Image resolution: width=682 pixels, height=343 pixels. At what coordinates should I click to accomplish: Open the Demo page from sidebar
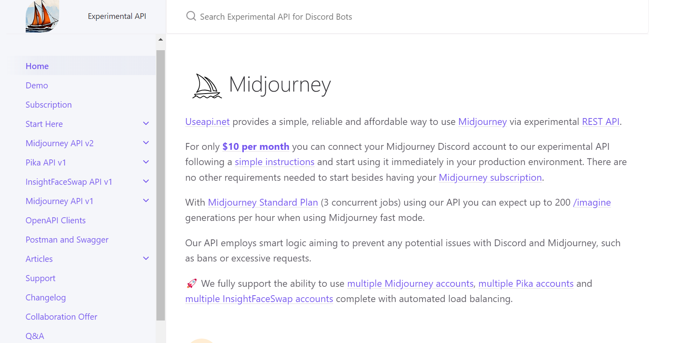point(37,85)
